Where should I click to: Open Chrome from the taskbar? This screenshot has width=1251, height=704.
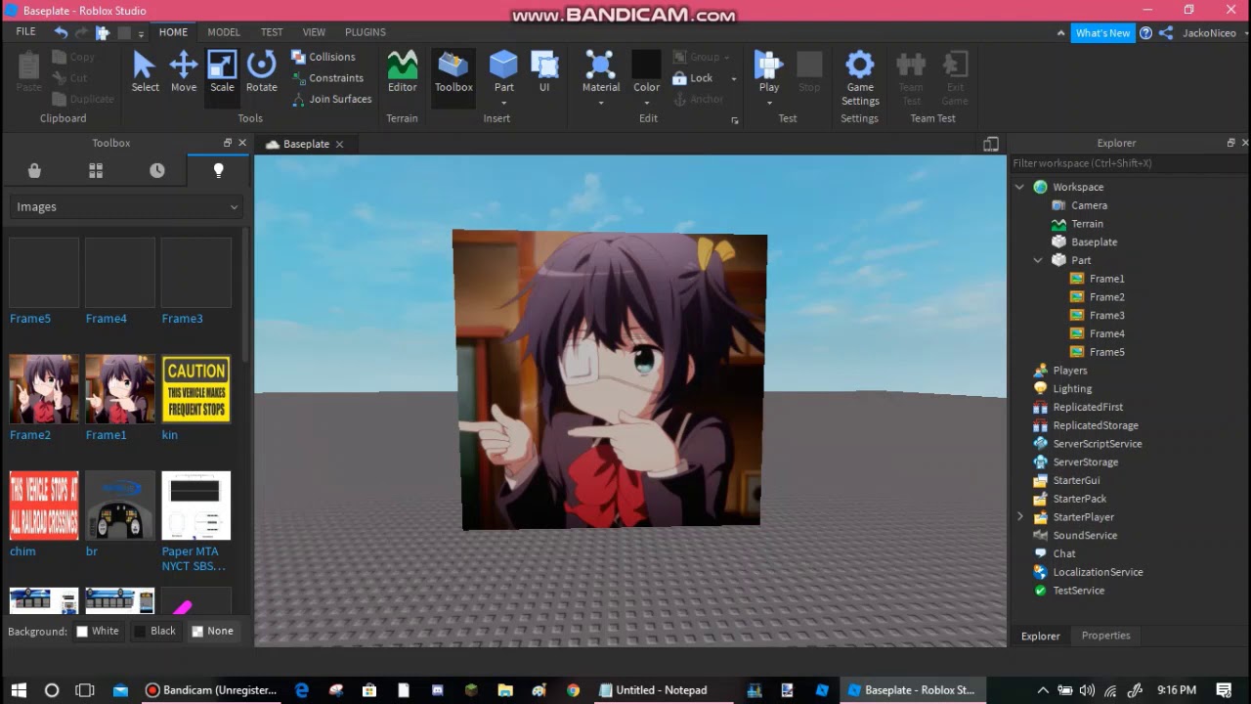point(573,689)
